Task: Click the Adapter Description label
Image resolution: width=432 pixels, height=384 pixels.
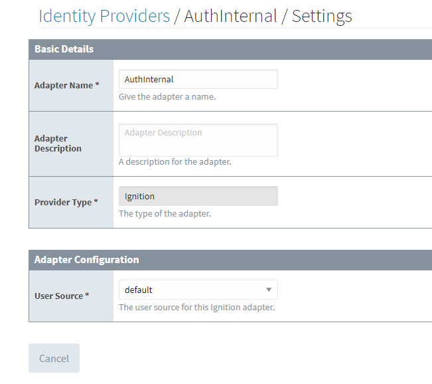Action: (58, 144)
